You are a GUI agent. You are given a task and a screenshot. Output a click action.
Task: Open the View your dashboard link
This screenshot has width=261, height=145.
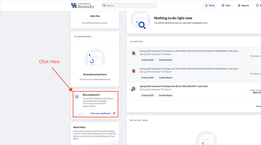(100, 113)
